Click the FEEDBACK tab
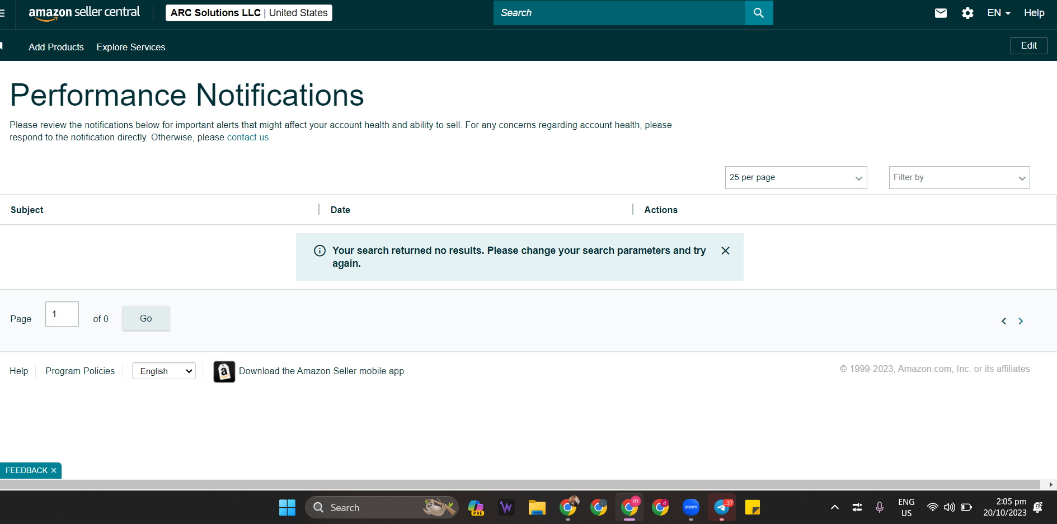 [26, 470]
